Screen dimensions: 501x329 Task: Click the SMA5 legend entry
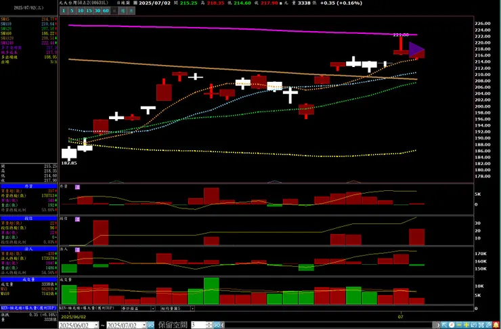(x=28, y=19)
